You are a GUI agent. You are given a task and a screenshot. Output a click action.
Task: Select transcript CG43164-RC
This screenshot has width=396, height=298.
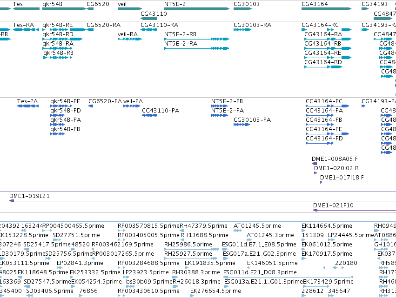[326, 30]
